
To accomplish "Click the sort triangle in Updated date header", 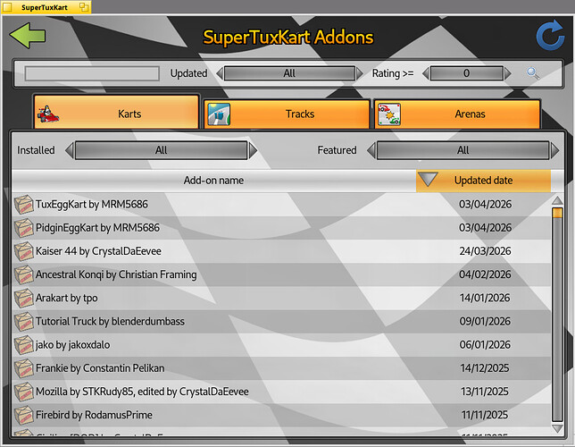I will coord(428,180).
